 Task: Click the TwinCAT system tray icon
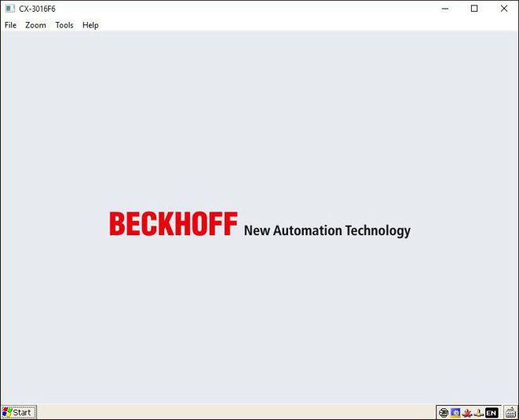(x=443, y=413)
